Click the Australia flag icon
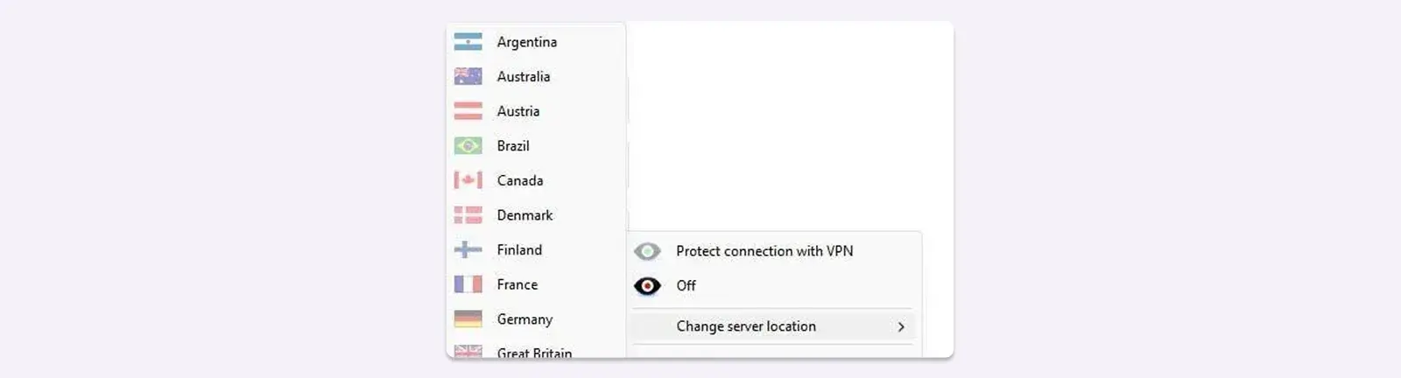Screen dimensions: 1401x378 pyautogui.click(x=468, y=76)
